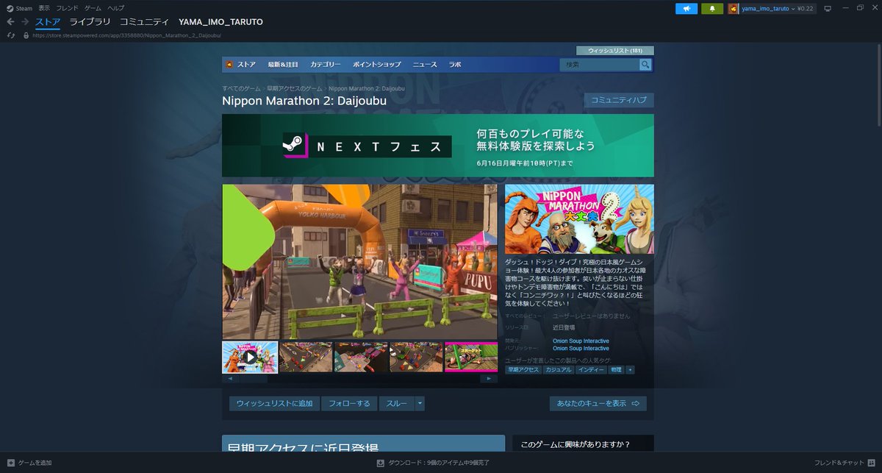Open the dropdown arrow beside スルー
This screenshot has height=473, width=882.
419,403
